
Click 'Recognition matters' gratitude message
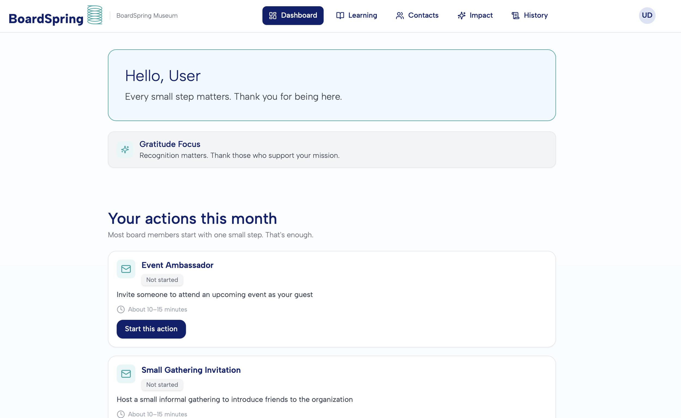click(x=239, y=155)
